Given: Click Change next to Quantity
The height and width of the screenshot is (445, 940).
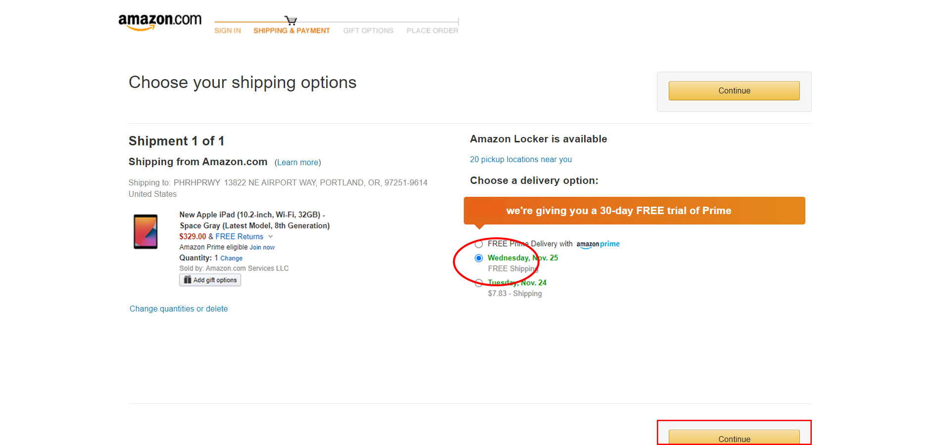Looking at the screenshot, I should point(232,259).
